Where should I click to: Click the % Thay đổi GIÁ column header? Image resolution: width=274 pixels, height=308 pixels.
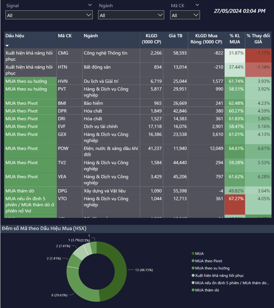[x=258, y=39]
